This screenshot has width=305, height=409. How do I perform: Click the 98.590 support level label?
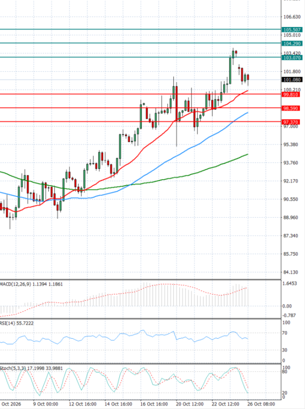coord(291,108)
